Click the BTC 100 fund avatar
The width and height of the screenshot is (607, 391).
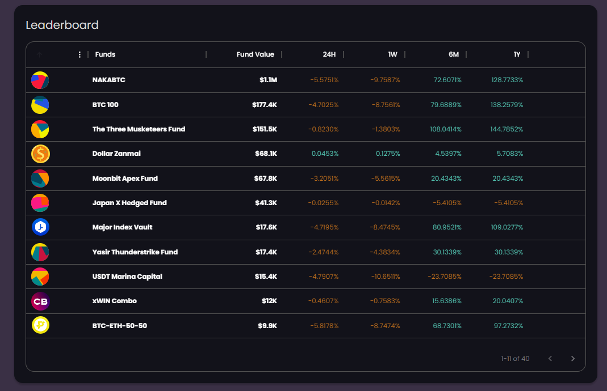point(40,105)
